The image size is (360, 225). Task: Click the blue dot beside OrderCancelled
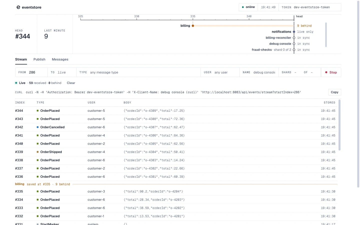coord(38,127)
